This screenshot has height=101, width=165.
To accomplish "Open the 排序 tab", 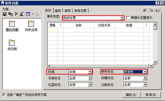I will 67,11.
